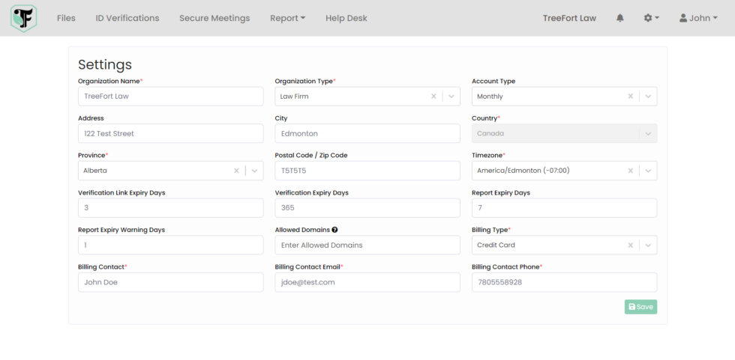The height and width of the screenshot is (360, 735).
Task: Open the Secure Meetings page
Action: 214,18
